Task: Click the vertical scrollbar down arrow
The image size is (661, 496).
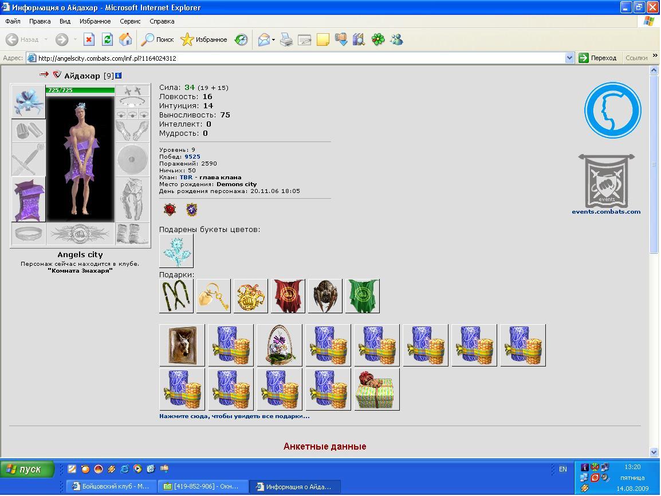Action: 654,452
